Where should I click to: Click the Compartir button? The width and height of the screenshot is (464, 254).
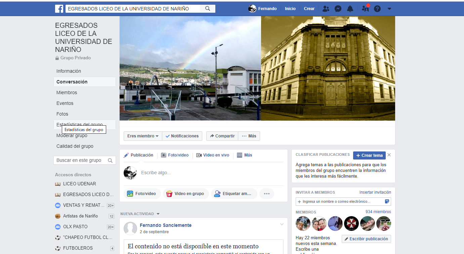222,136
